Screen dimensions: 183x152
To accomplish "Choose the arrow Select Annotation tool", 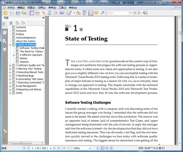I will (x=44, y=13).
